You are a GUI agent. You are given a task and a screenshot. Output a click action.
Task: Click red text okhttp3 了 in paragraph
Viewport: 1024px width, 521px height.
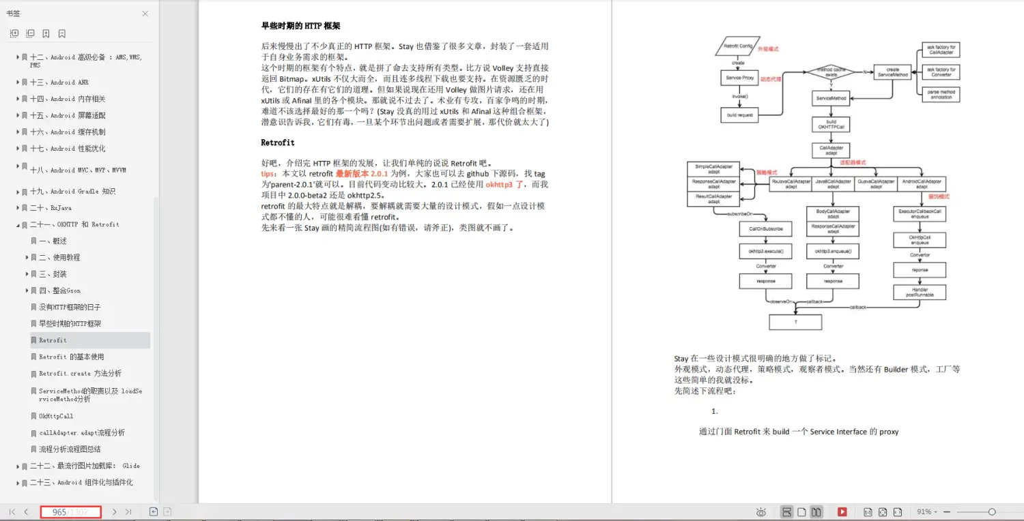tap(504, 184)
